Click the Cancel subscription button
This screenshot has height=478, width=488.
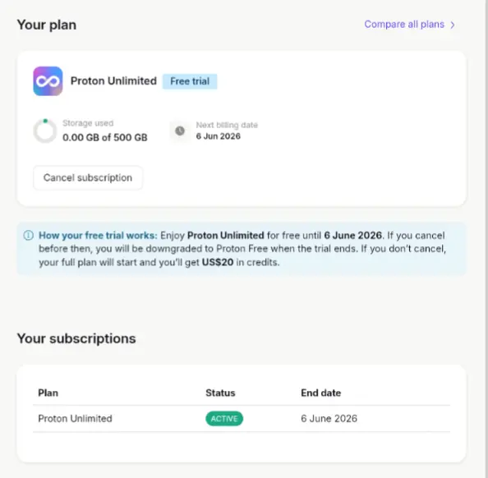[x=88, y=177]
